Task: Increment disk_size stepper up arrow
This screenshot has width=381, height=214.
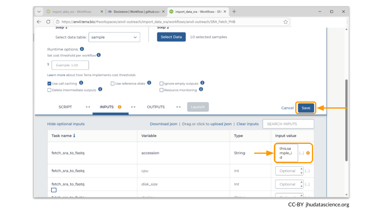Action: 301,182
